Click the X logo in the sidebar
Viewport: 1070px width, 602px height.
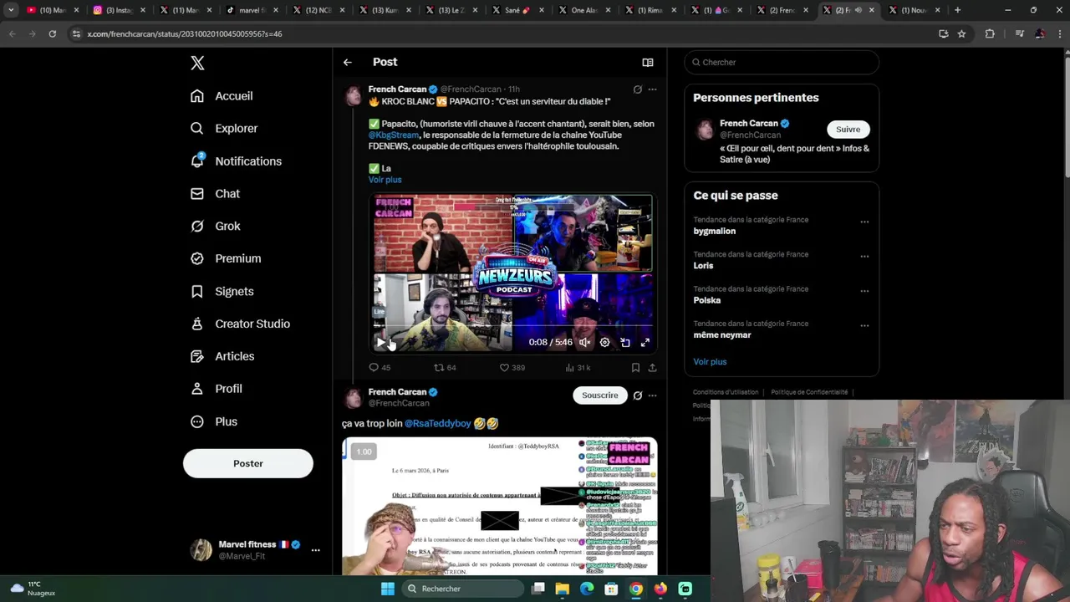pos(197,64)
